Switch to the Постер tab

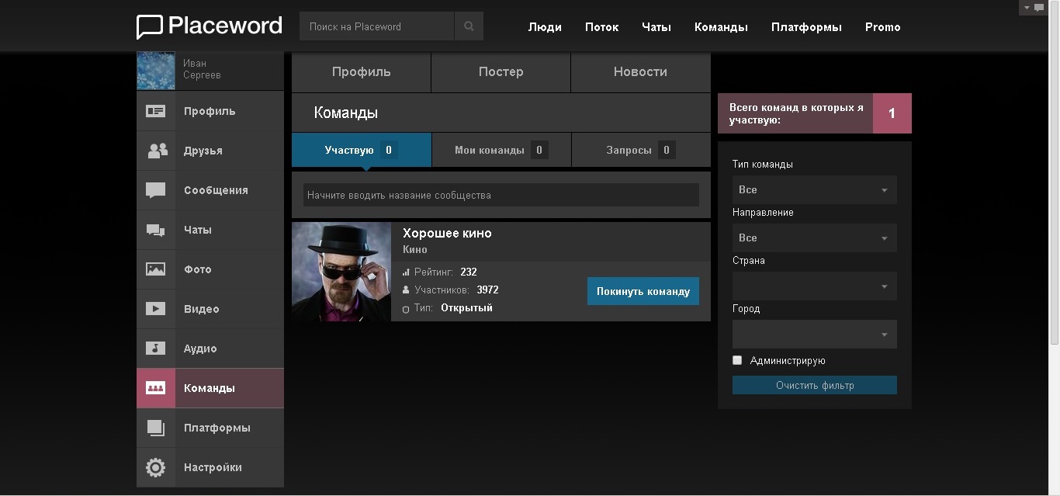point(501,72)
